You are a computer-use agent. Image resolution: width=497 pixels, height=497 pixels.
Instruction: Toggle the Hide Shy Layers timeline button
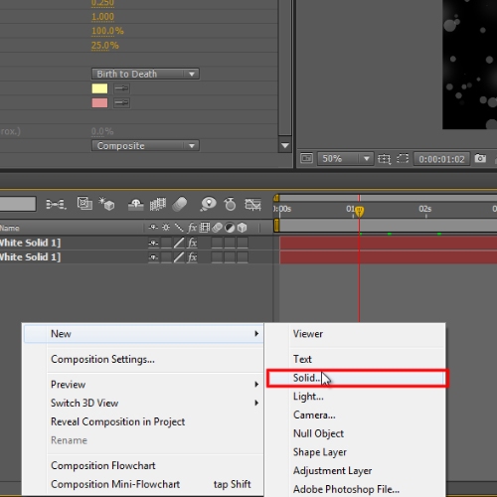point(136,204)
